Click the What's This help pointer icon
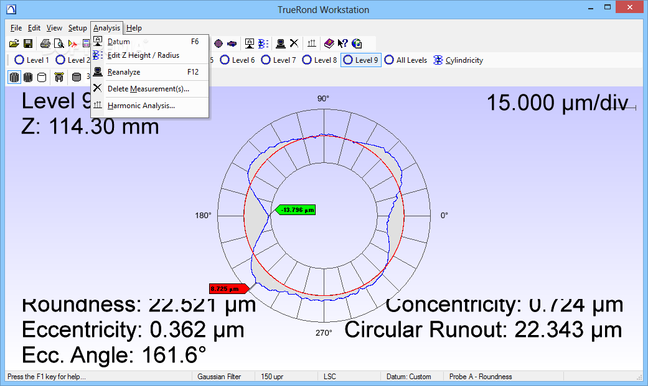The width and height of the screenshot is (648, 386). pyautogui.click(x=342, y=44)
